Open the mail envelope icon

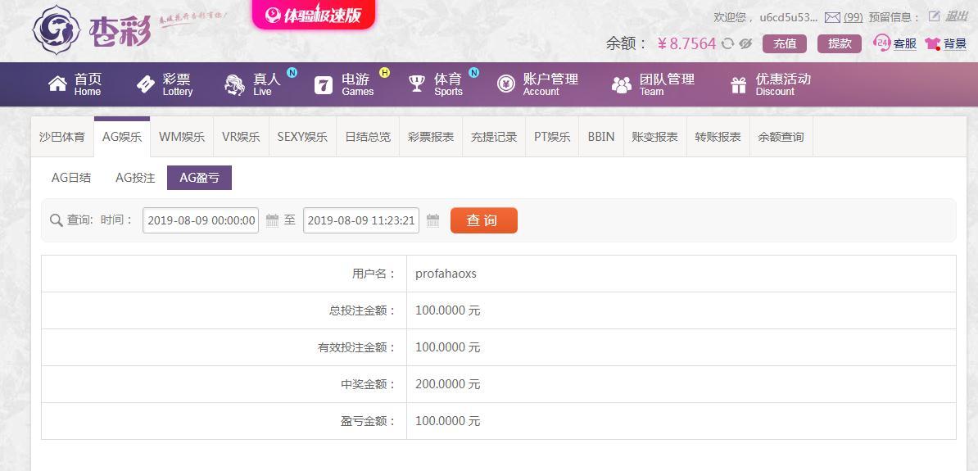click(x=832, y=17)
